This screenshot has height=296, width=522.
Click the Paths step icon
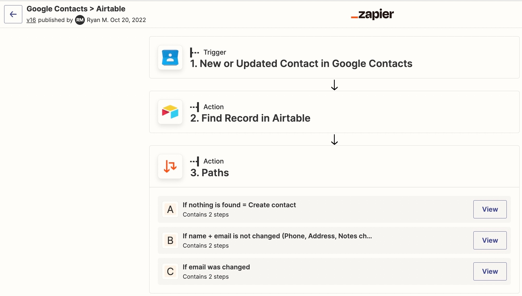[x=170, y=166]
